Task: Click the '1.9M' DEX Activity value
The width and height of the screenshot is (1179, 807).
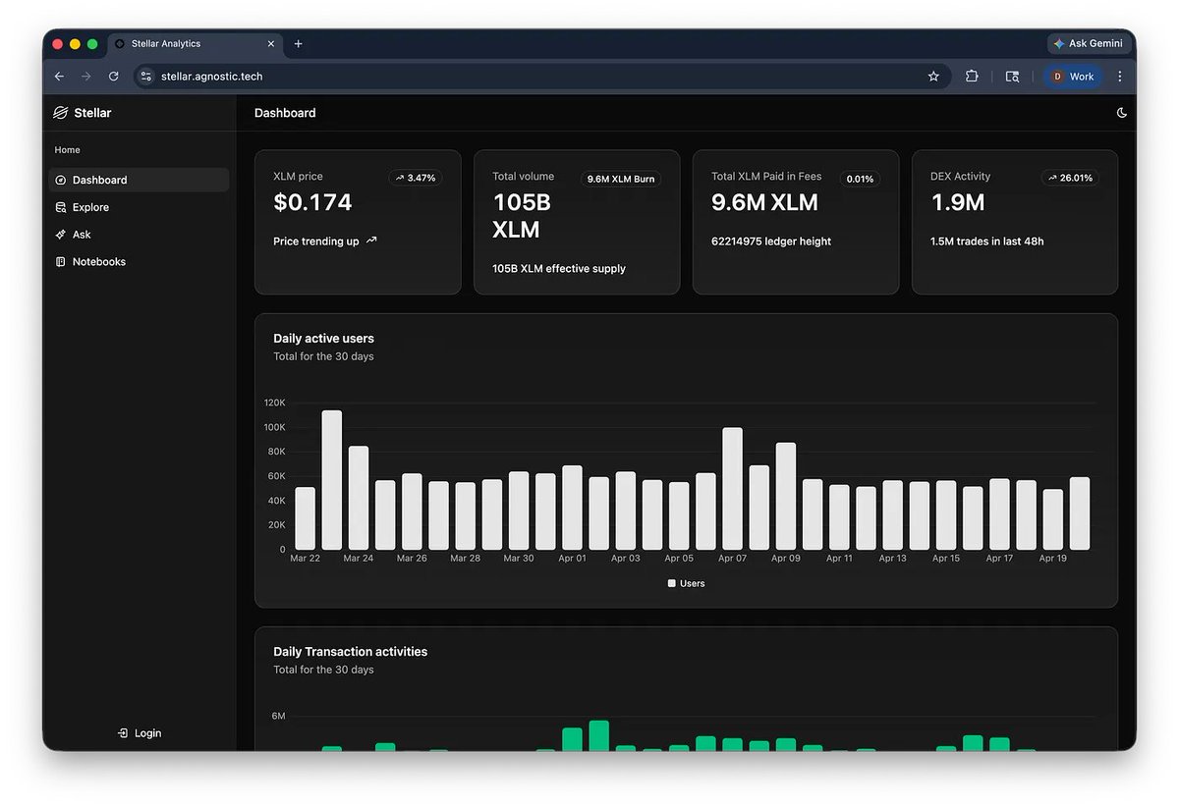Action: (x=958, y=203)
